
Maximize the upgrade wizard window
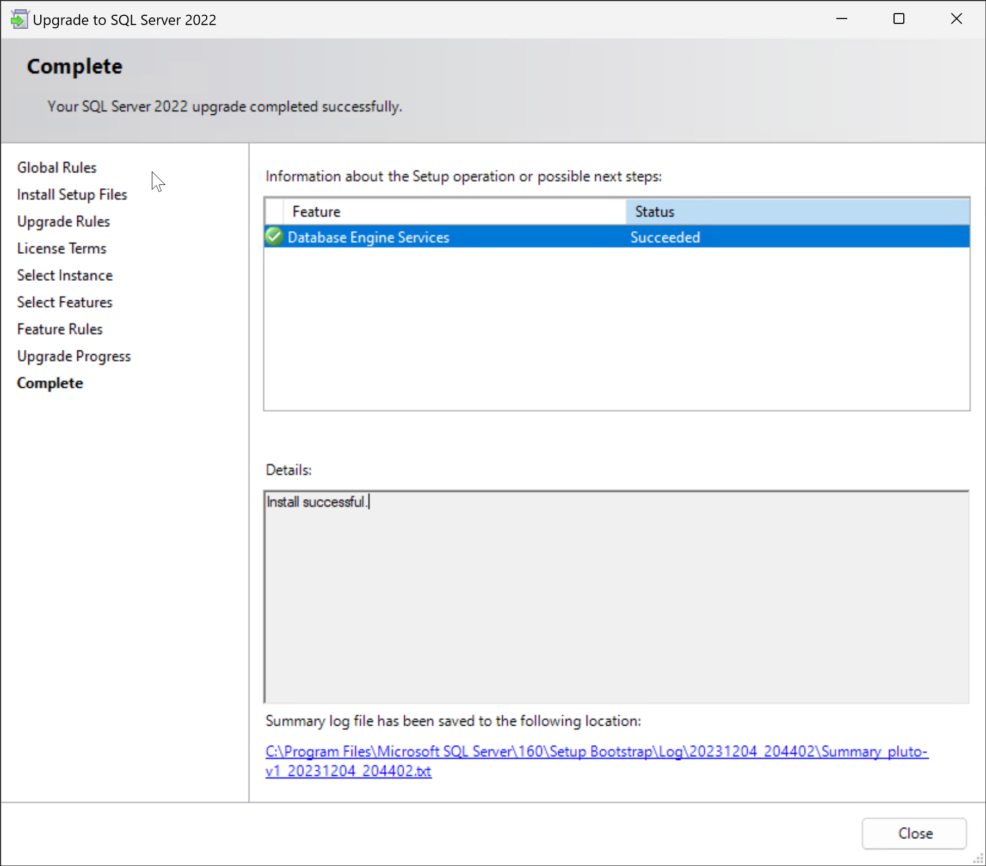pyautogui.click(x=899, y=19)
